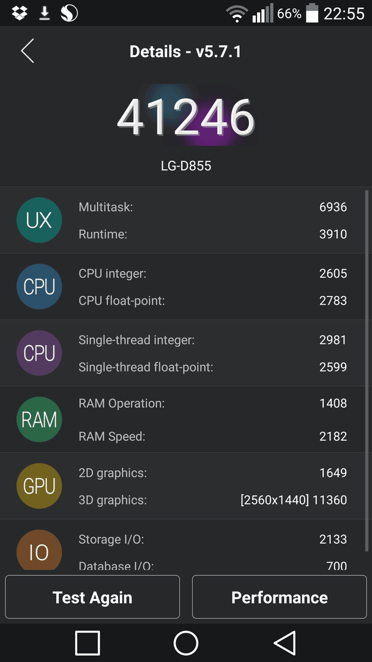Tap the LG-D855 device name
The image size is (372, 662).
[186, 166]
